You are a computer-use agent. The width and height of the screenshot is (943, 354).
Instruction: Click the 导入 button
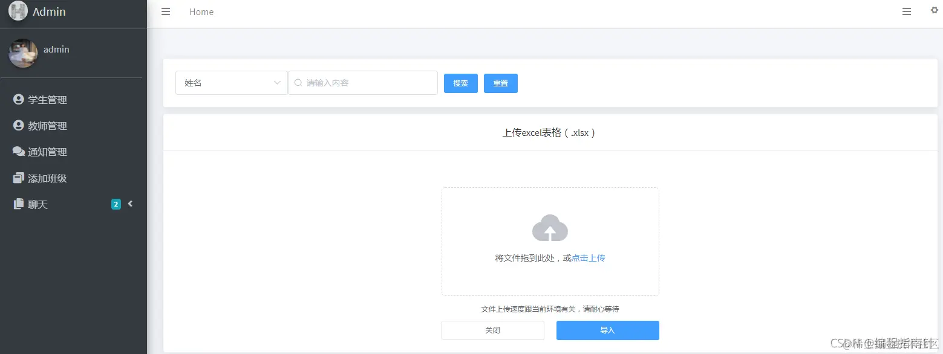point(608,330)
